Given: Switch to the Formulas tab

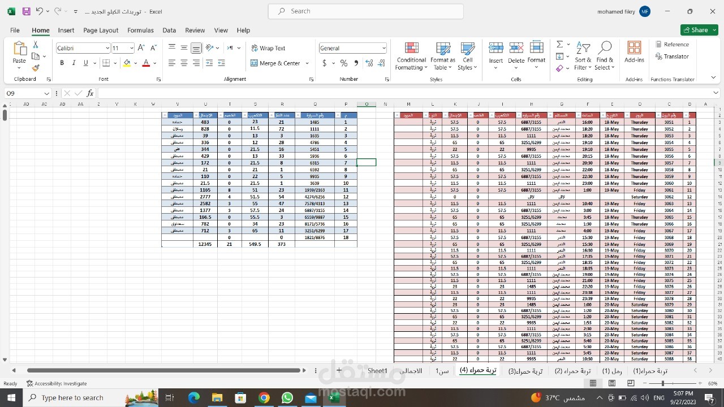Looking at the screenshot, I should coord(140,30).
